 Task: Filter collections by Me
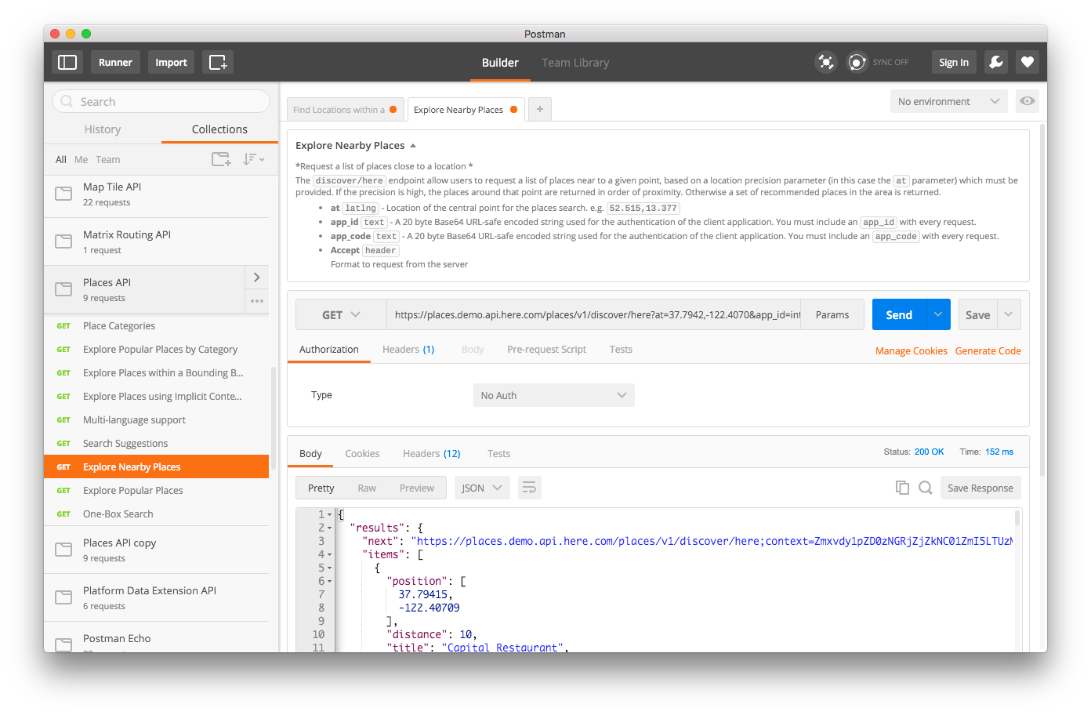(81, 159)
